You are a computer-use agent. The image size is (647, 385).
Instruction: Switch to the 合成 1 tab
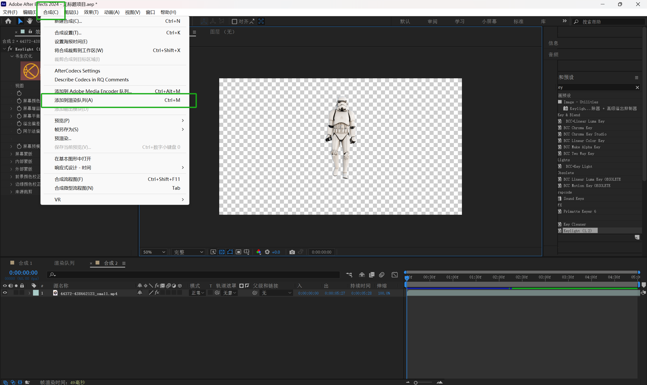tap(25, 263)
